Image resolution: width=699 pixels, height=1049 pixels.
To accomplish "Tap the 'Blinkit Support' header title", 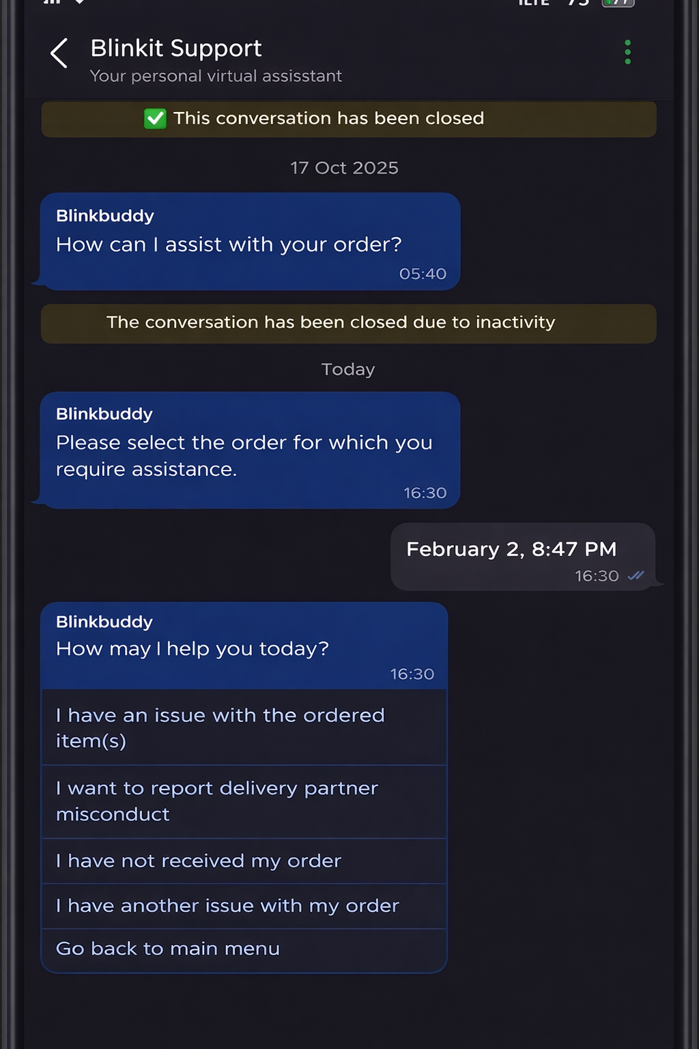I will pos(175,48).
